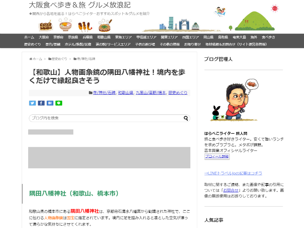Open 取材依頼＆お問合せ menu item
This screenshot has height=228, width=304.
coord(236,44)
